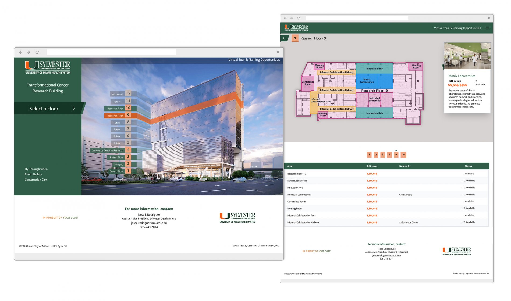Image resolution: width=511 pixels, height=301 pixels.
Task: Click reload icon in left browser window
Action: [x=37, y=52]
